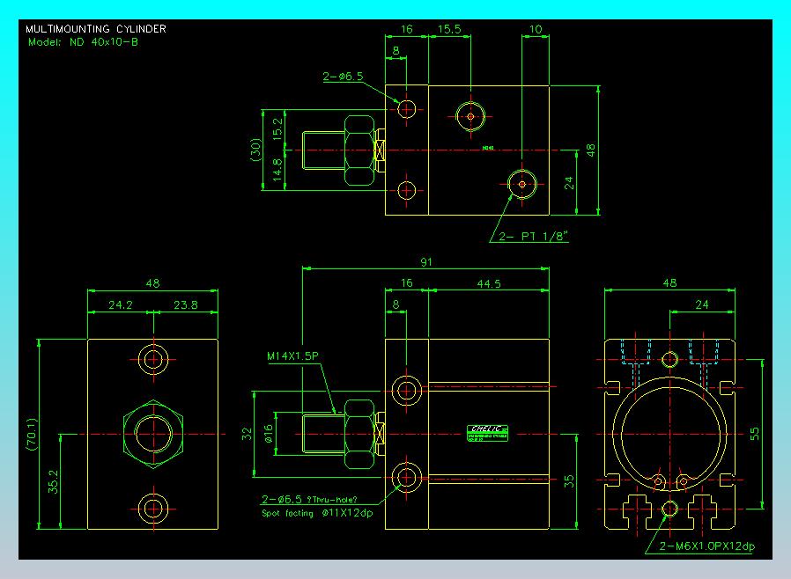Image resolution: width=791 pixels, height=579 pixels.
Task: Click the 24.2 dimension text
Action: click(x=121, y=305)
